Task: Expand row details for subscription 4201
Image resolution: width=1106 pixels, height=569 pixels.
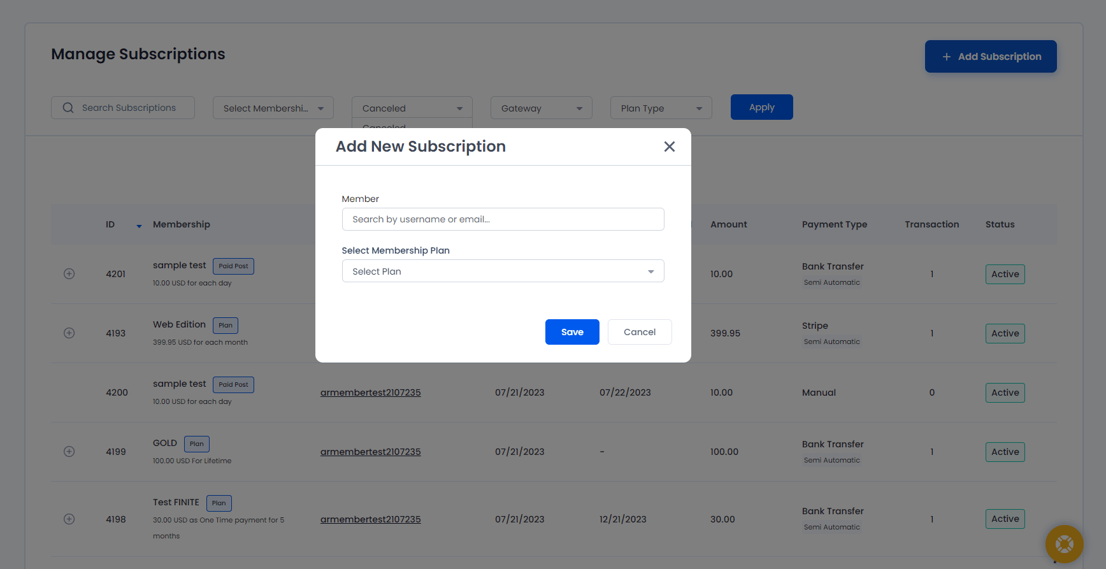Action: [x=69, y=274]
